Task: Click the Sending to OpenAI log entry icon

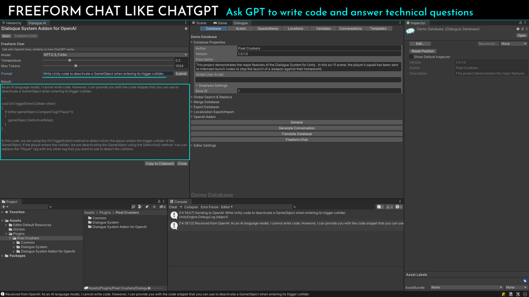Action: [x=174, y=215]
